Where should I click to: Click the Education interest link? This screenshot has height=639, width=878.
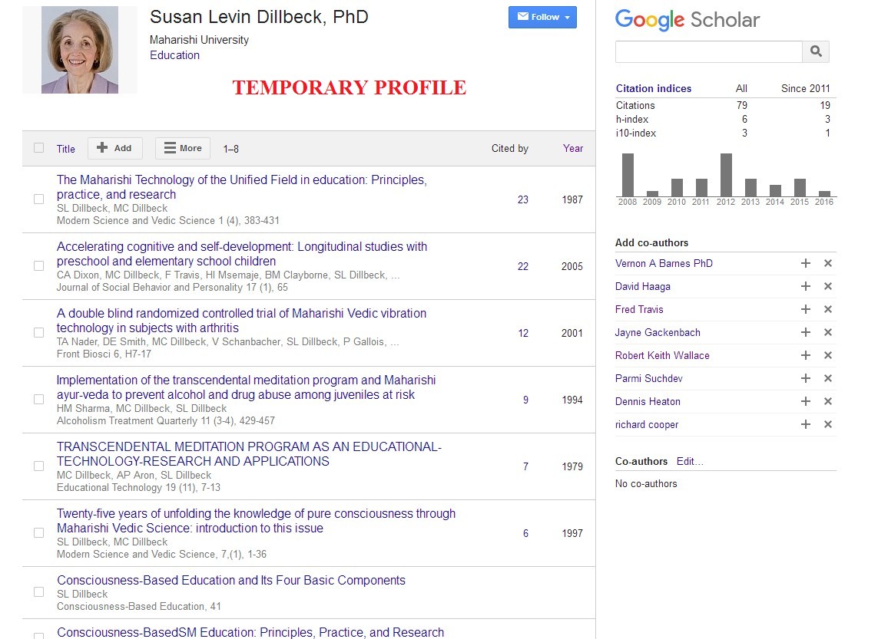click(174, 54)
